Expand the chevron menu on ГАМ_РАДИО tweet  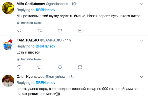click(x=141, y=40)
